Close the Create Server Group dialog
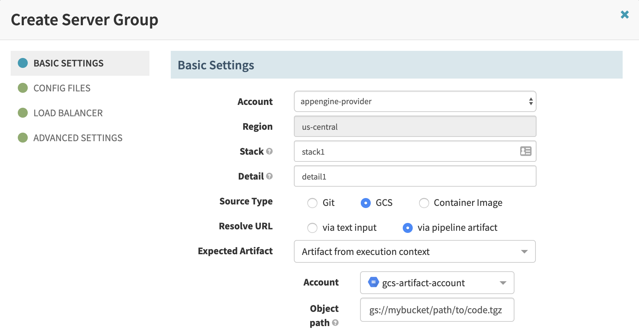 pos(625,15)
